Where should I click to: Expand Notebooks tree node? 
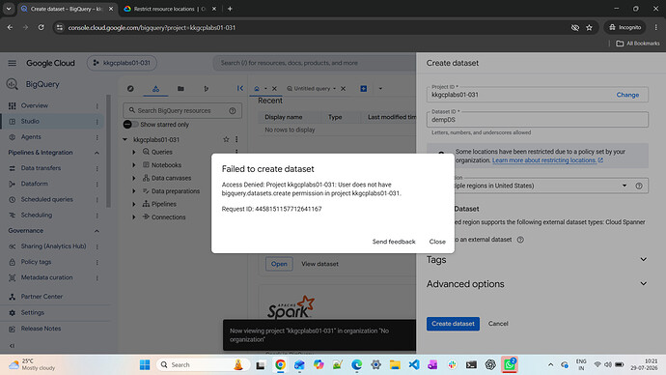point(134,165)
